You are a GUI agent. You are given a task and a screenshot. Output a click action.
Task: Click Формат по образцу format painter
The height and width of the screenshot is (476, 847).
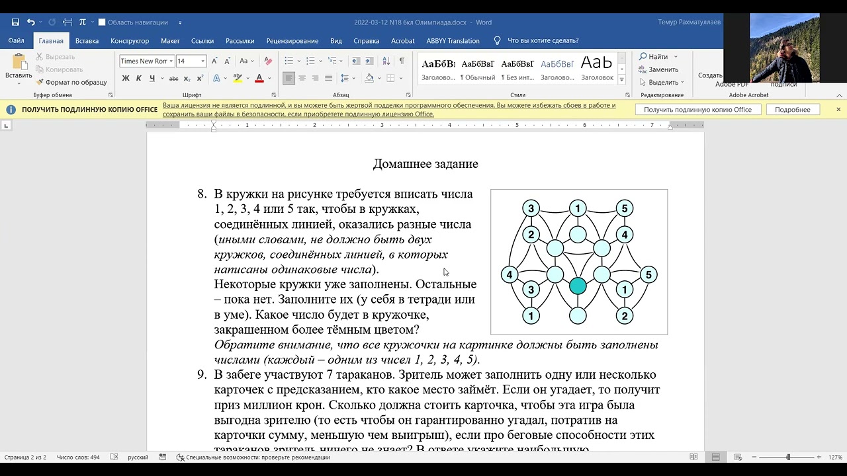pos(71,82)
